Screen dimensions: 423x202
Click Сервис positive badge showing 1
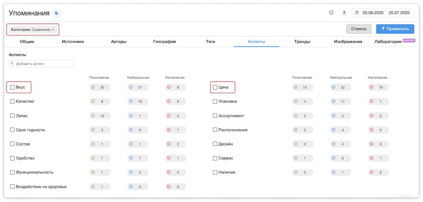click(x=303, y=158)
